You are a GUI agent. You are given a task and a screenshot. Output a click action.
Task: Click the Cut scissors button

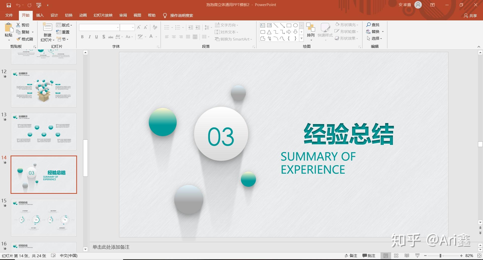click(23, 25)
